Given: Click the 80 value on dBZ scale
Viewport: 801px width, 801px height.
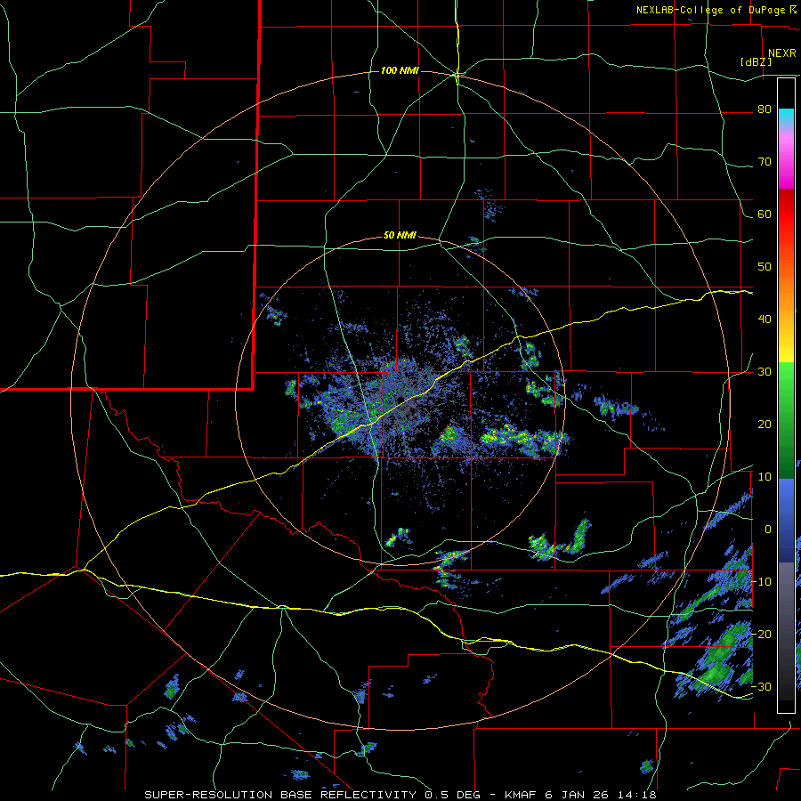Looking at the screenshot, I should (765, 109).
